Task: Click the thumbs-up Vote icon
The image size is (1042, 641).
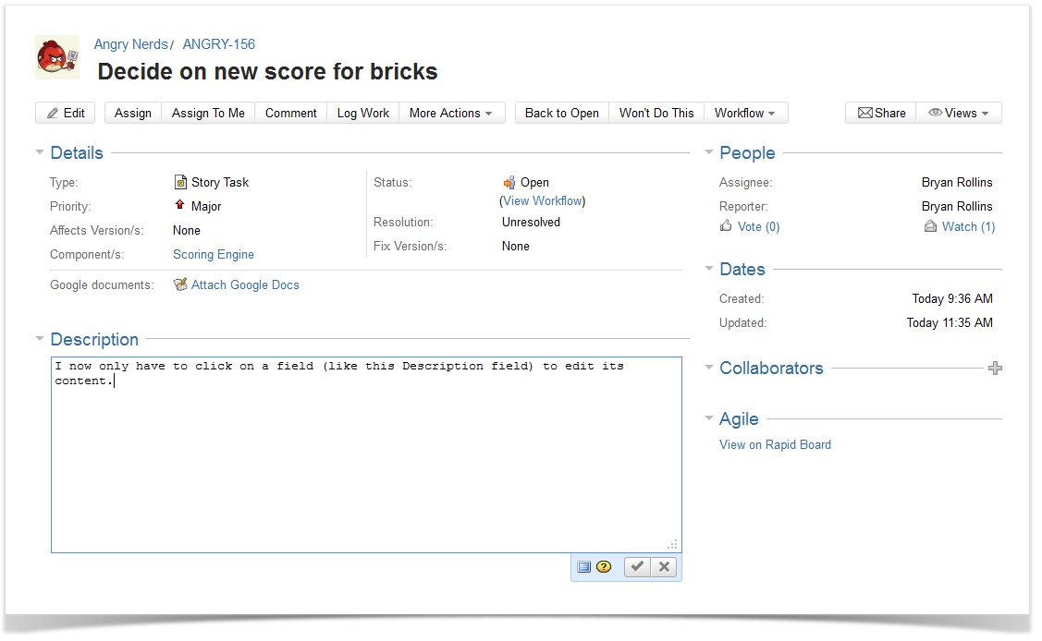Action: pos(726,226)
